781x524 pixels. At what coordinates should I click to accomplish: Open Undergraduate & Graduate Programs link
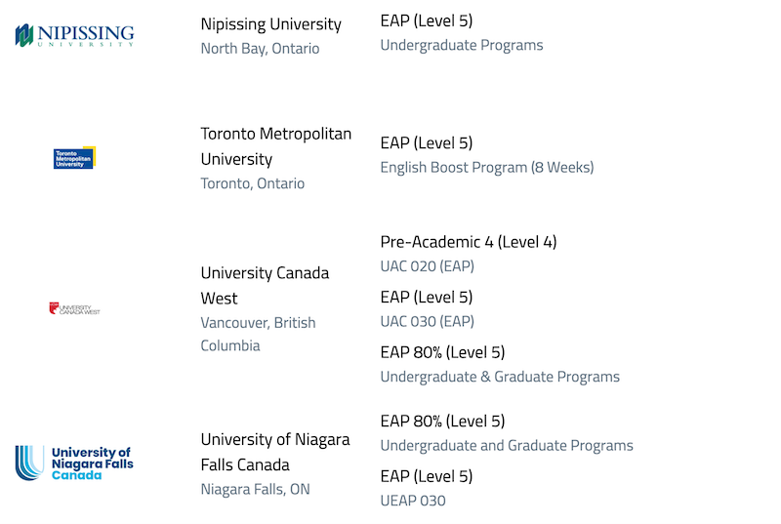point(500,377)
